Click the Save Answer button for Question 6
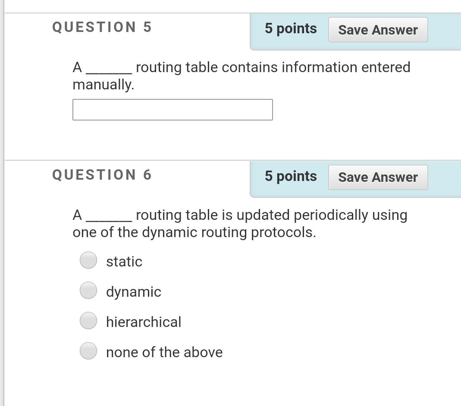 click(378, 177)
